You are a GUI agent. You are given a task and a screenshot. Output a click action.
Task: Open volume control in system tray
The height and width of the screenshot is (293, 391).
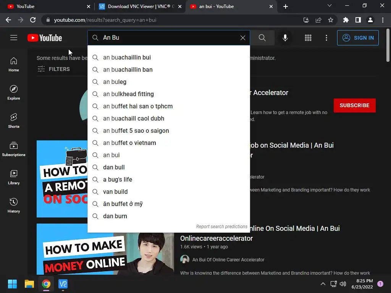(x=343, y=284)
